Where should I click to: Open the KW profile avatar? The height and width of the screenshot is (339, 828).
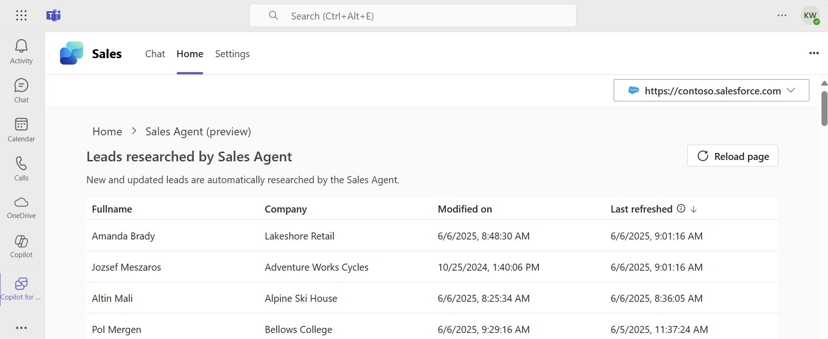pos(810,16)
